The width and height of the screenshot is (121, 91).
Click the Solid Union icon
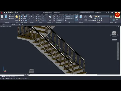tap(22, 16)
